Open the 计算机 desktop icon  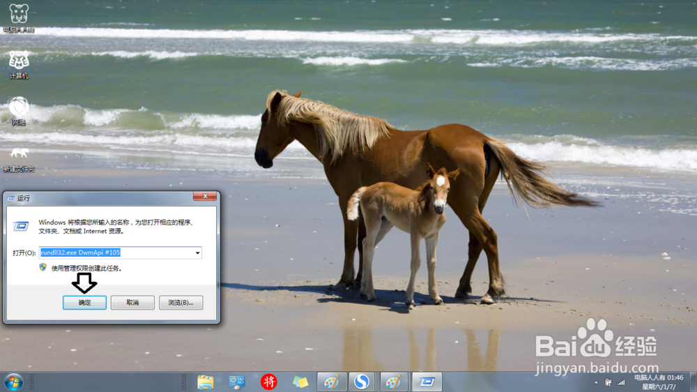click(19, 64)
